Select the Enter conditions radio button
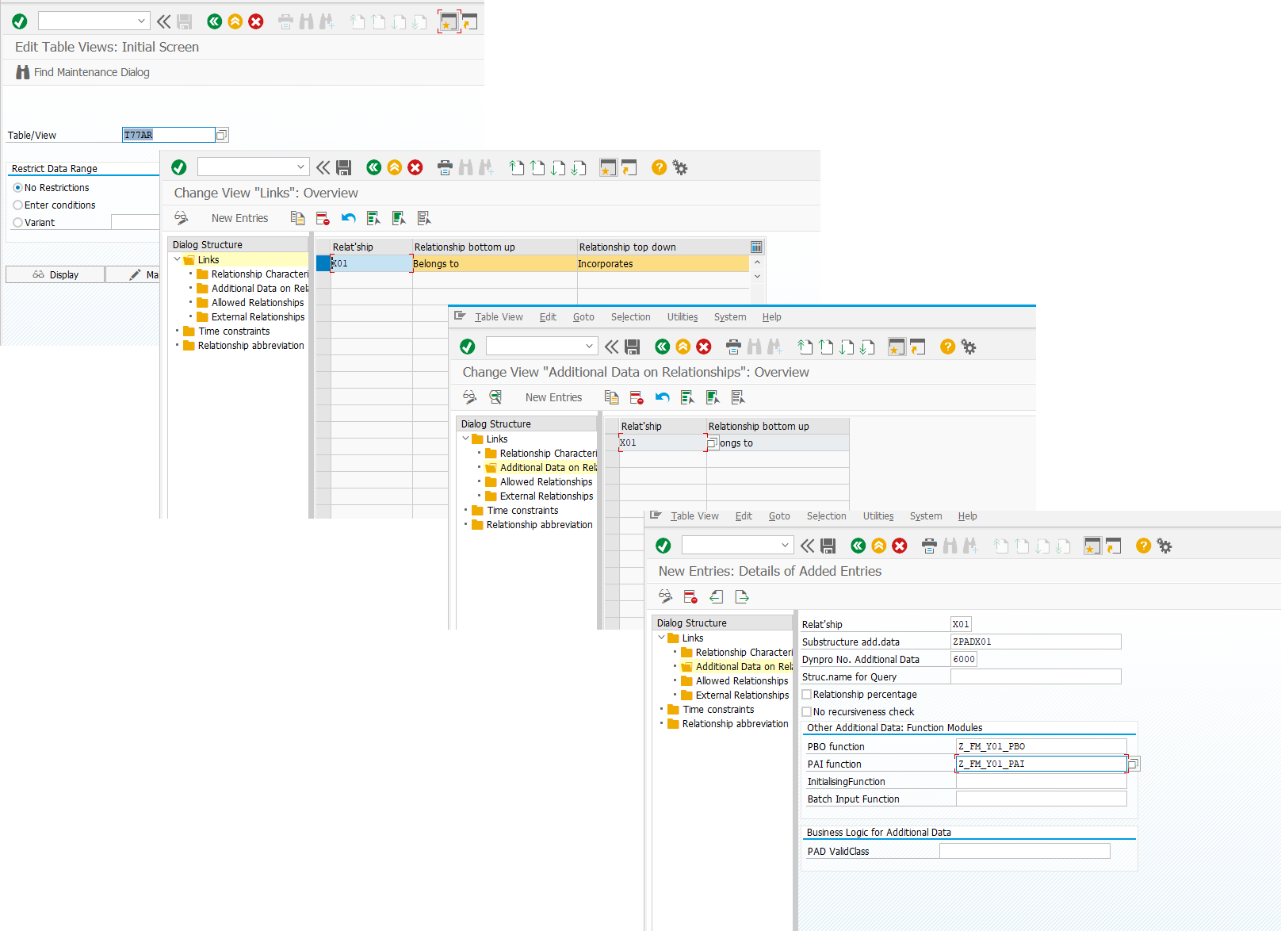Image resolution: width=1281 pixels, height=931 pixels. tap(17, 205)
